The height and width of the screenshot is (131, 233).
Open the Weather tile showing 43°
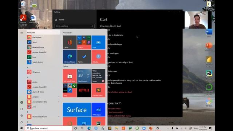[84, 76]
